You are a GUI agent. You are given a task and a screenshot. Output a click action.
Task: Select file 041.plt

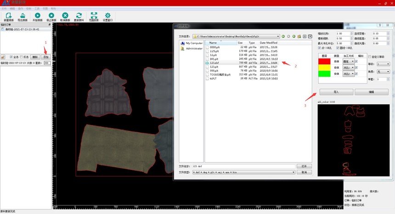(x=214, y=59)
